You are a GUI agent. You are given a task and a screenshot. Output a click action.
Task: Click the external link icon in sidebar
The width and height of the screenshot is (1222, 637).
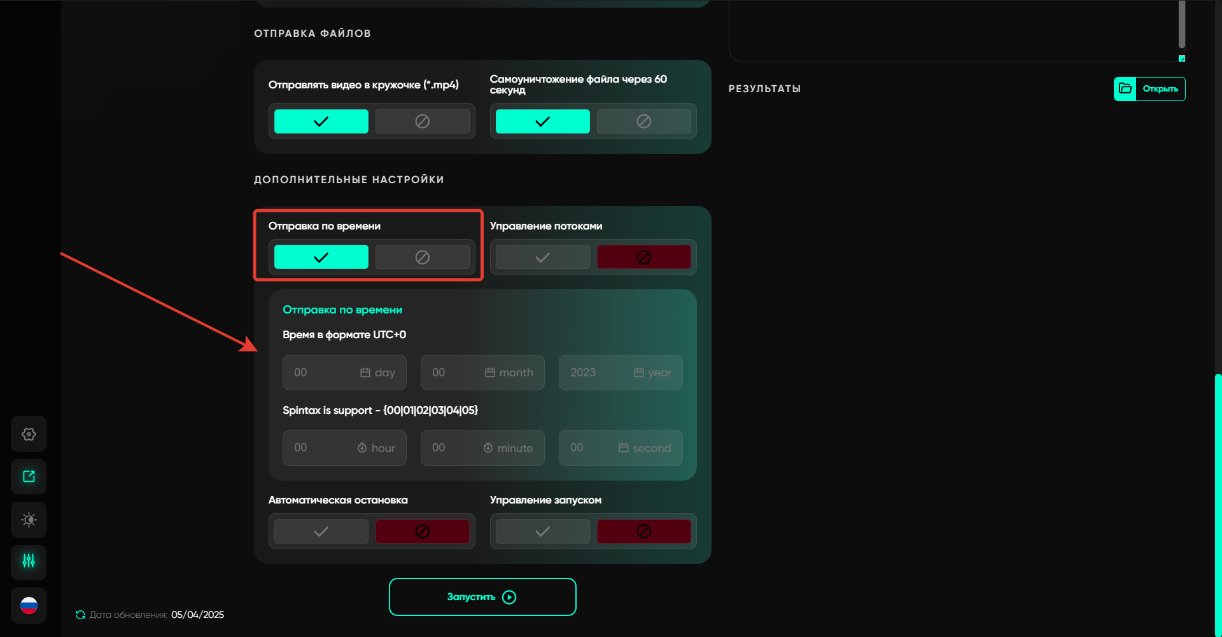[29, 477]
